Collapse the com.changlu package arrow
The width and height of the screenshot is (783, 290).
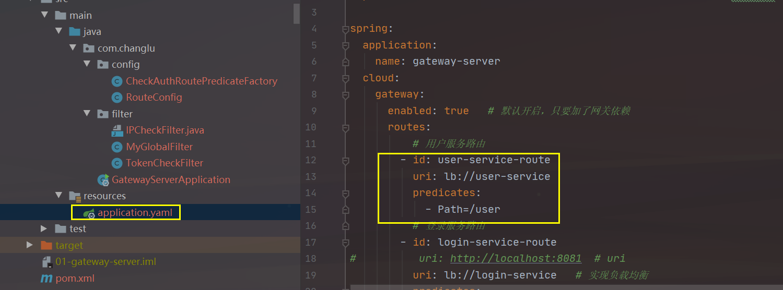click(x=73, y=49)
